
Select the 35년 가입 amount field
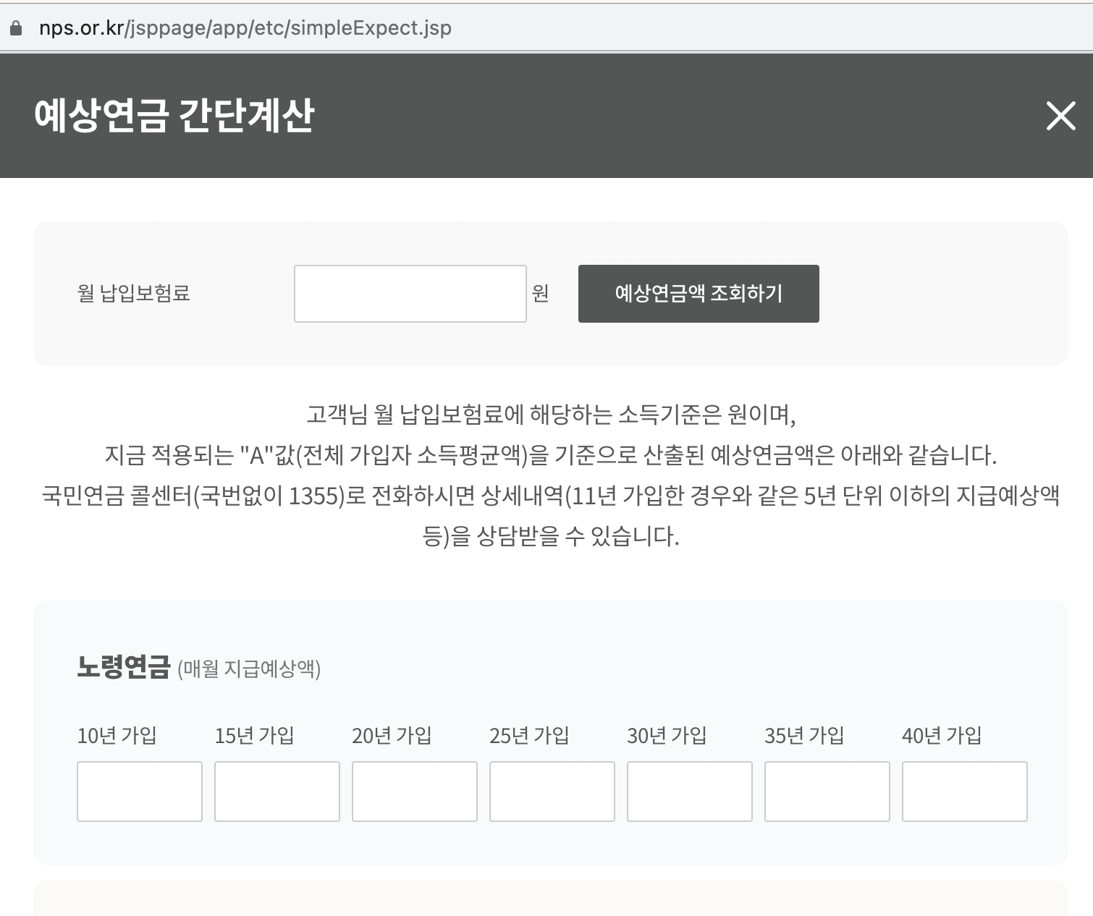826,792
